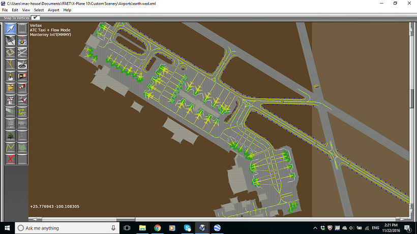Pick the Hole cutting tool
The width and height of the screenshot is (417, 234).
[x=22, y=64]
